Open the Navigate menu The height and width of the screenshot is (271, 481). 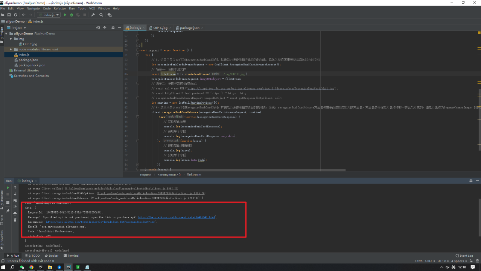click(x=33, y=8)
